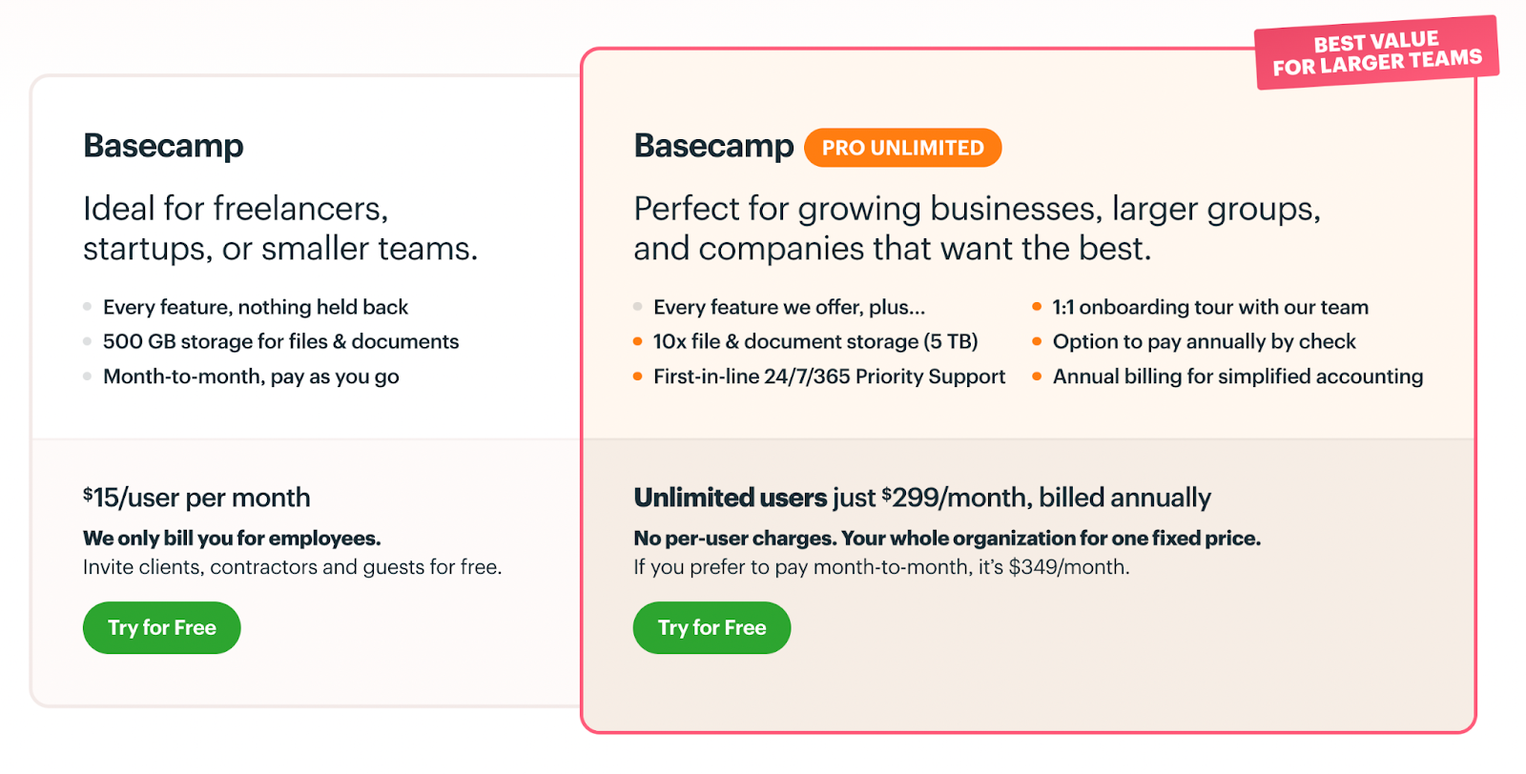The height and width of the screenshot is (774, 1526).
Task: Click the $349/month month-to-month note
Action: click(x=881, y=567)
